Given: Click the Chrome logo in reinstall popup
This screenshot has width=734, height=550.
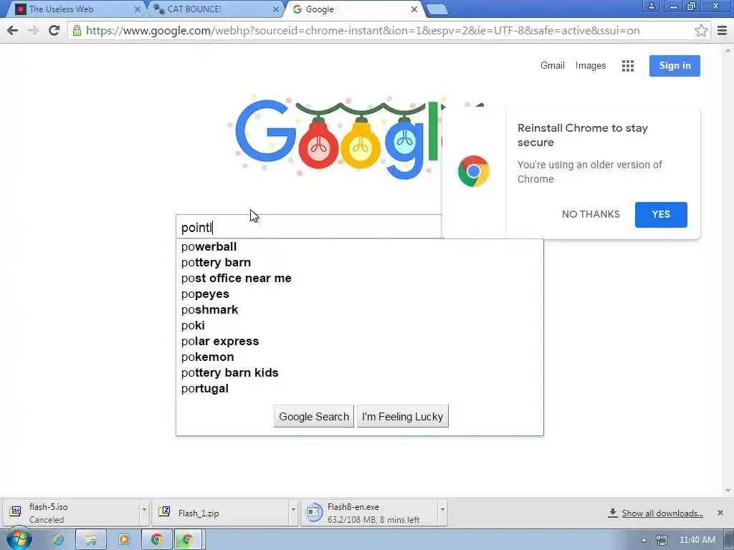Looking at the screenshot, I should [474, 171].
